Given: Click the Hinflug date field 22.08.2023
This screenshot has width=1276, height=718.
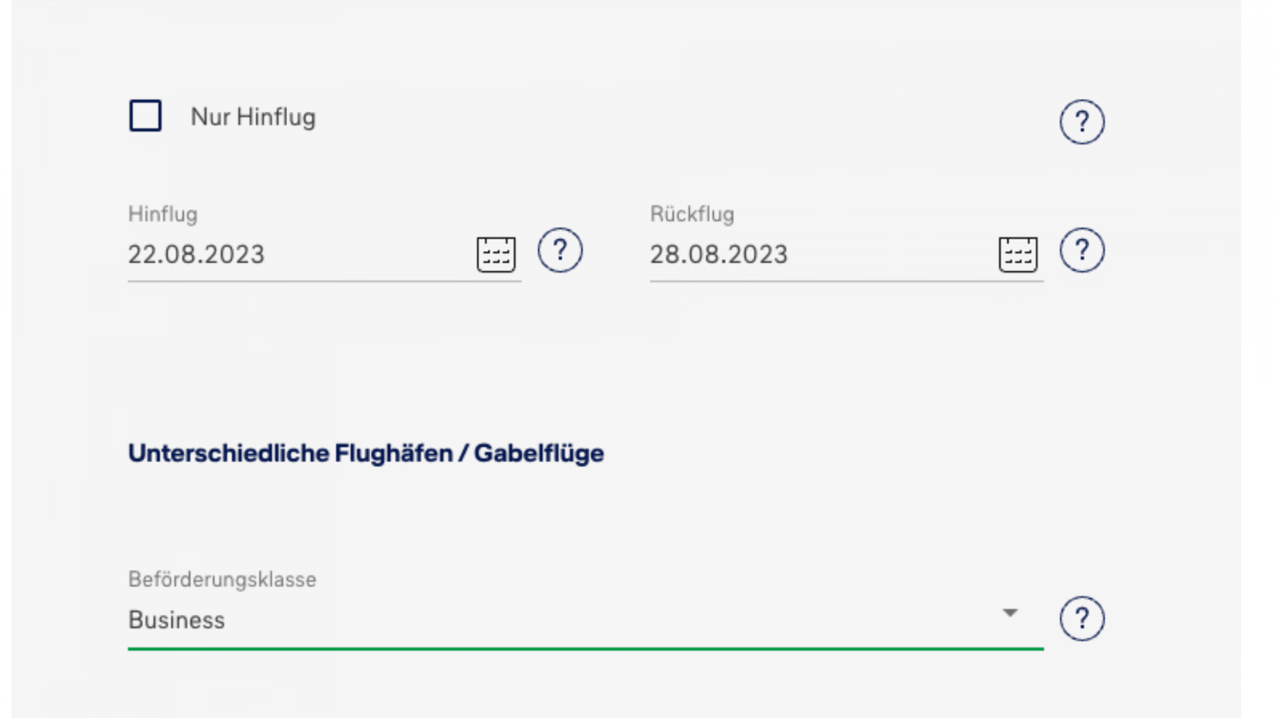Looking at the screenshot, I should point(196,254).
